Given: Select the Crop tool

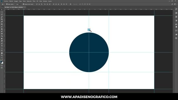Looking at the screenshot, I should [2, 19].
